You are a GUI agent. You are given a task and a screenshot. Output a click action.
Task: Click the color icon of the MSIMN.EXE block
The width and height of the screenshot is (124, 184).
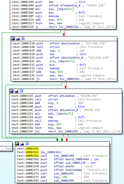(12, 91)
